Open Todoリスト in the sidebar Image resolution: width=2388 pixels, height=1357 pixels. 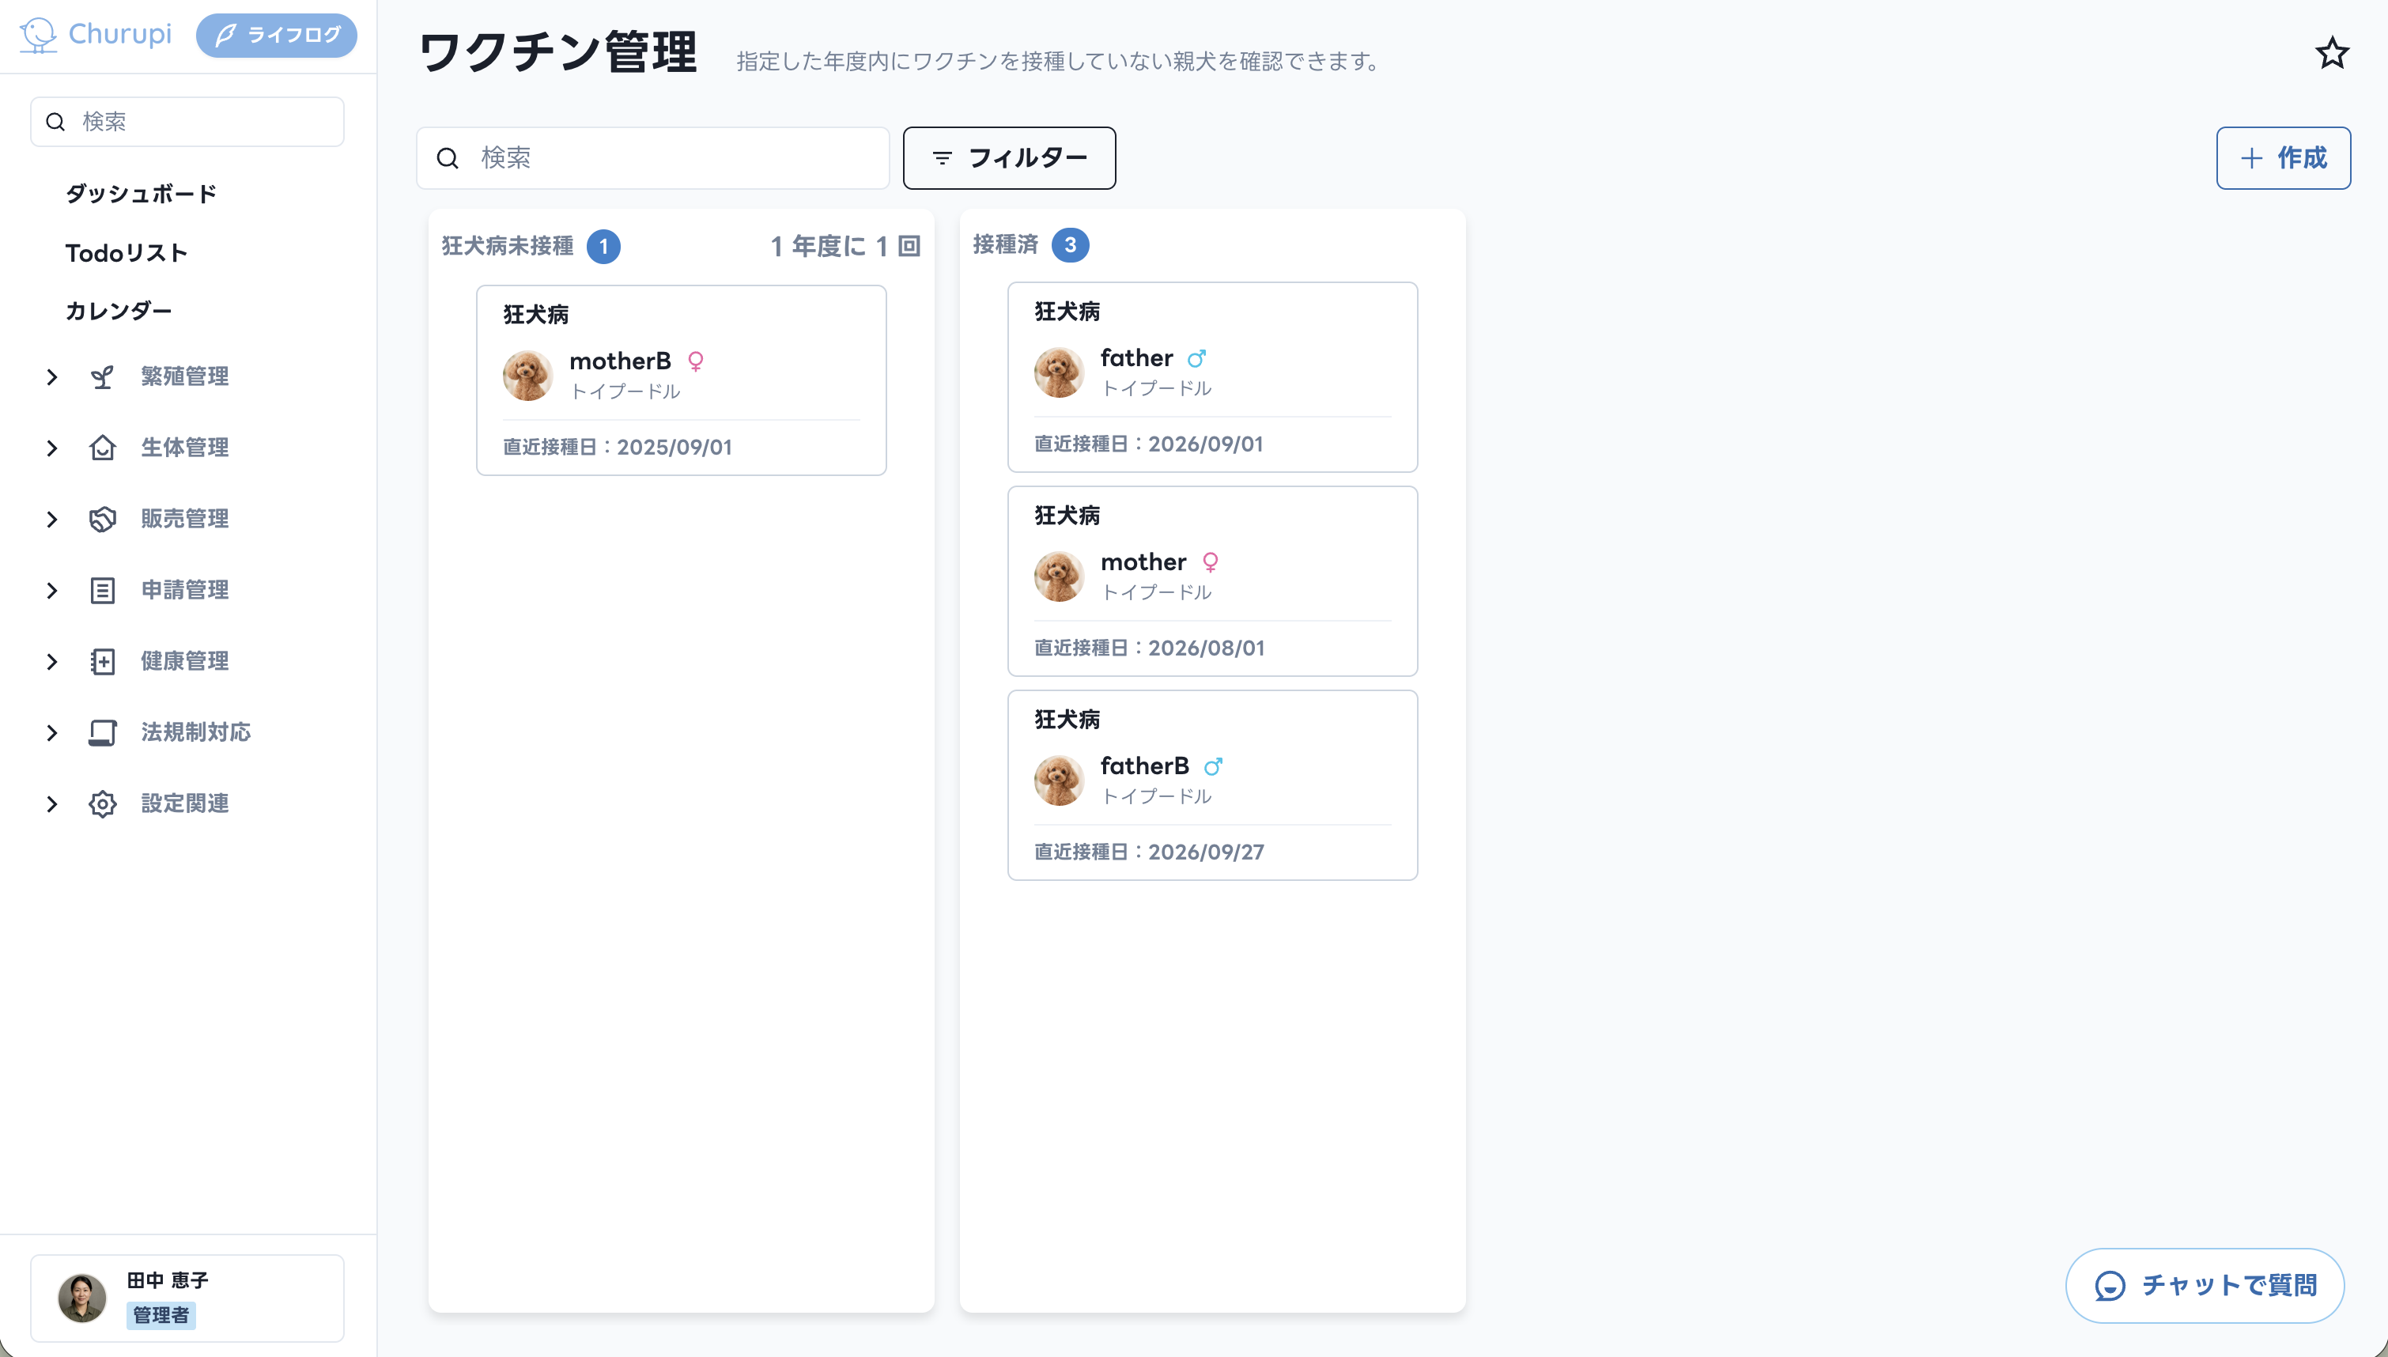127,252
